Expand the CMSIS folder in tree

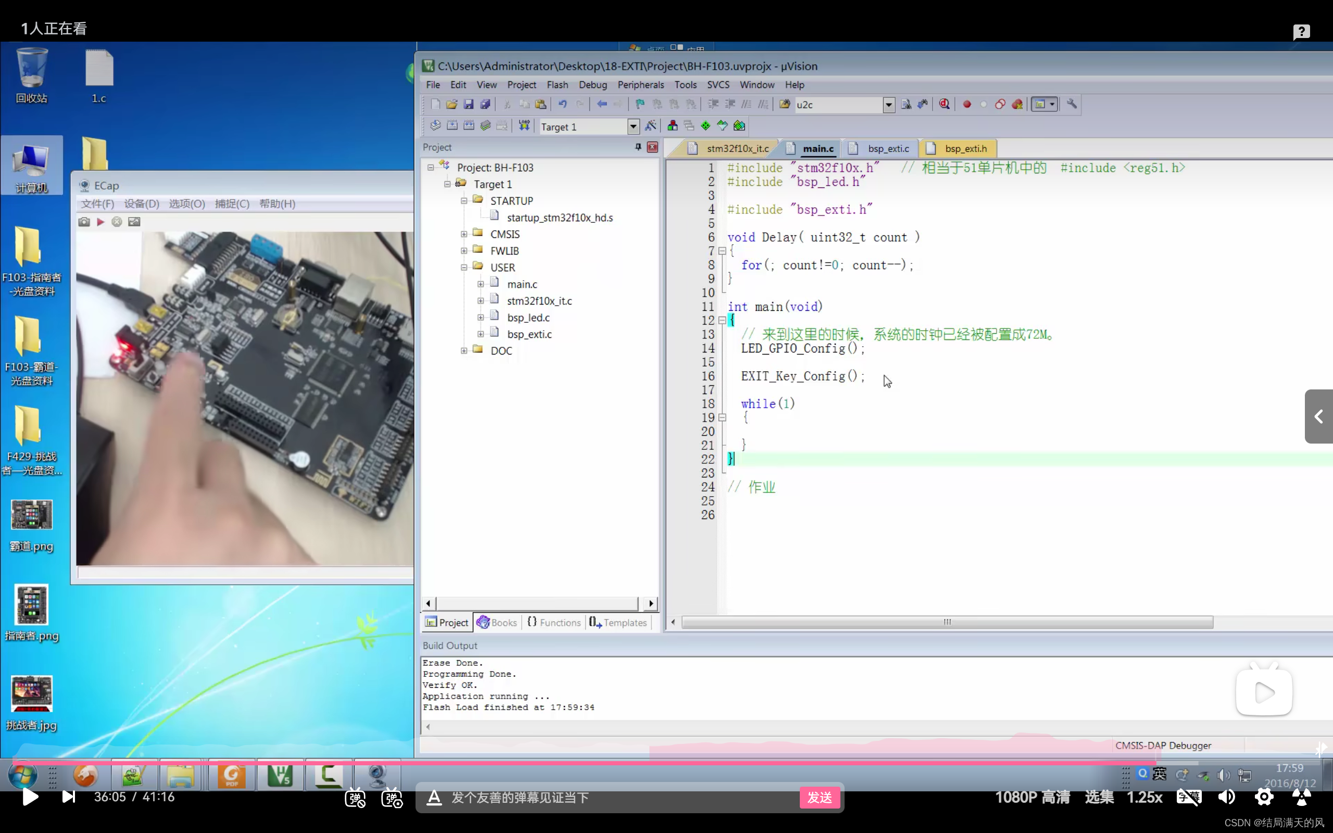pyautogui.click(x=464, y=234)
